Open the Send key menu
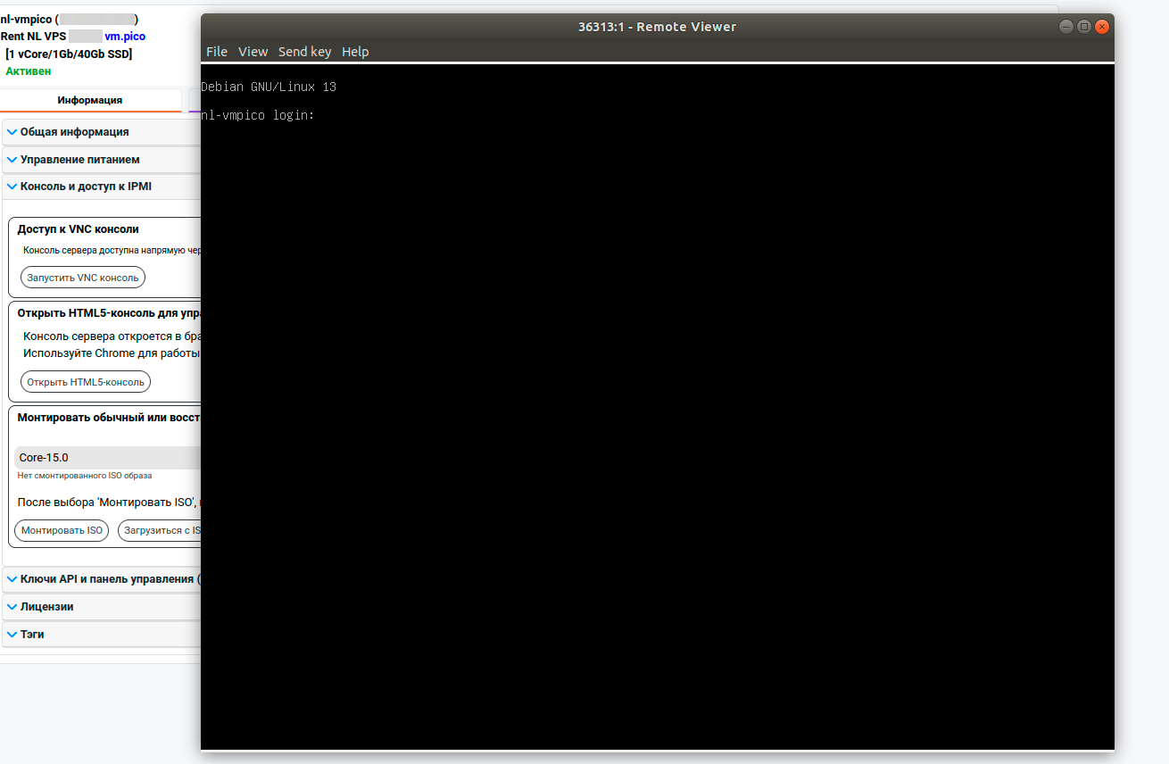The image size is (1169, 764). 304,52
